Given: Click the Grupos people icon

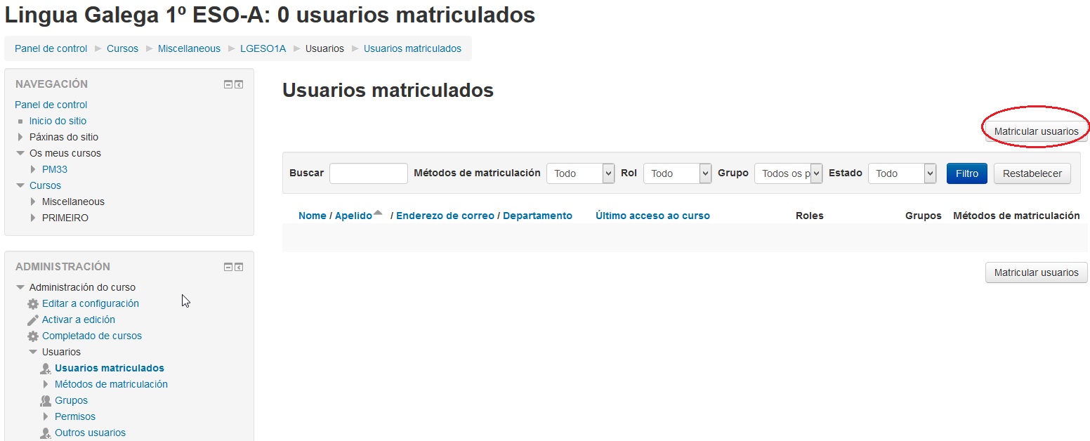Looking at the screenshot, I should 46,401.
